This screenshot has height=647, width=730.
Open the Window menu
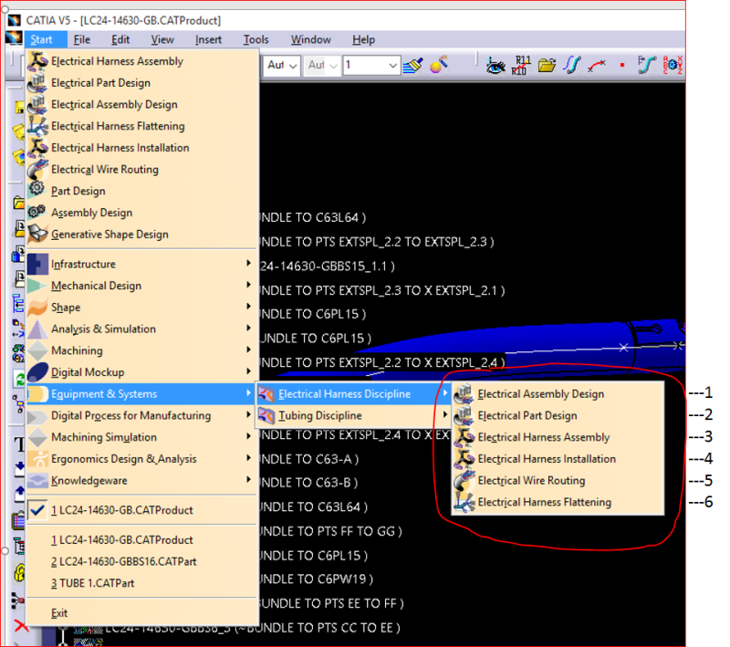click(x=311, y=39)
